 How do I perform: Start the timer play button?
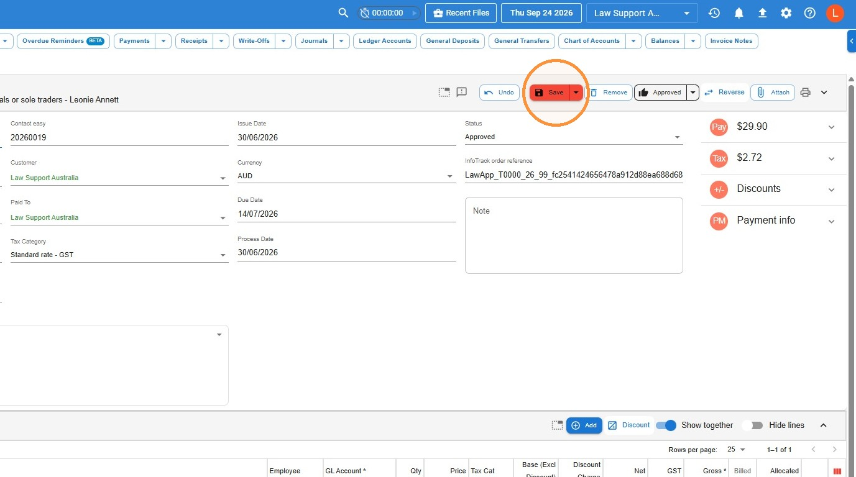click(x=415, y=13)
